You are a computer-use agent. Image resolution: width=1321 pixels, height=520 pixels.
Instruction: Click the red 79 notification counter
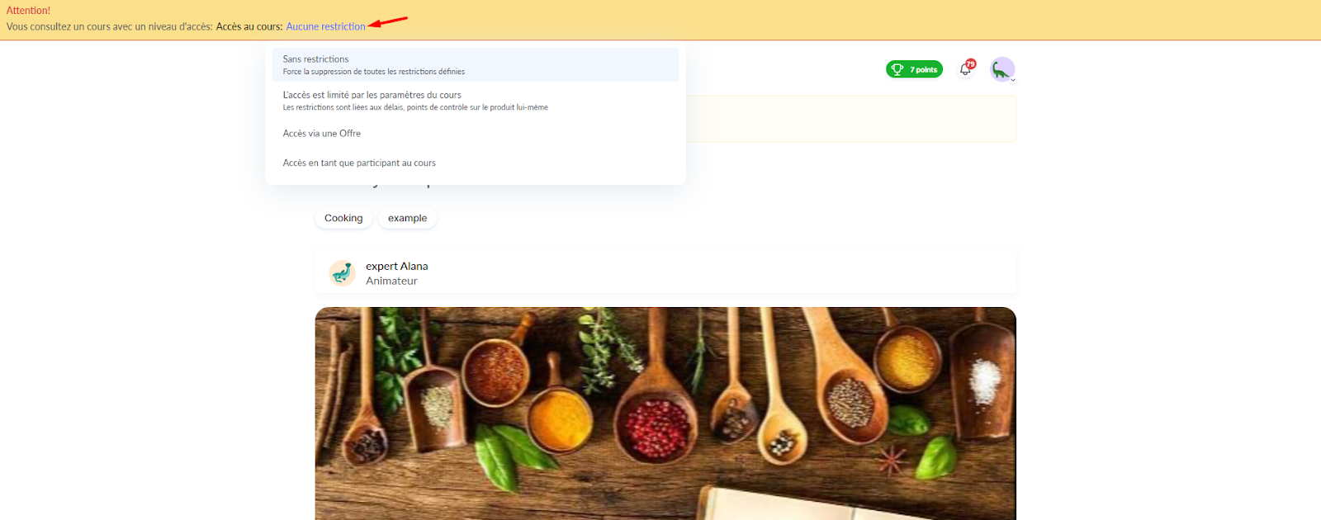point(971,64)
